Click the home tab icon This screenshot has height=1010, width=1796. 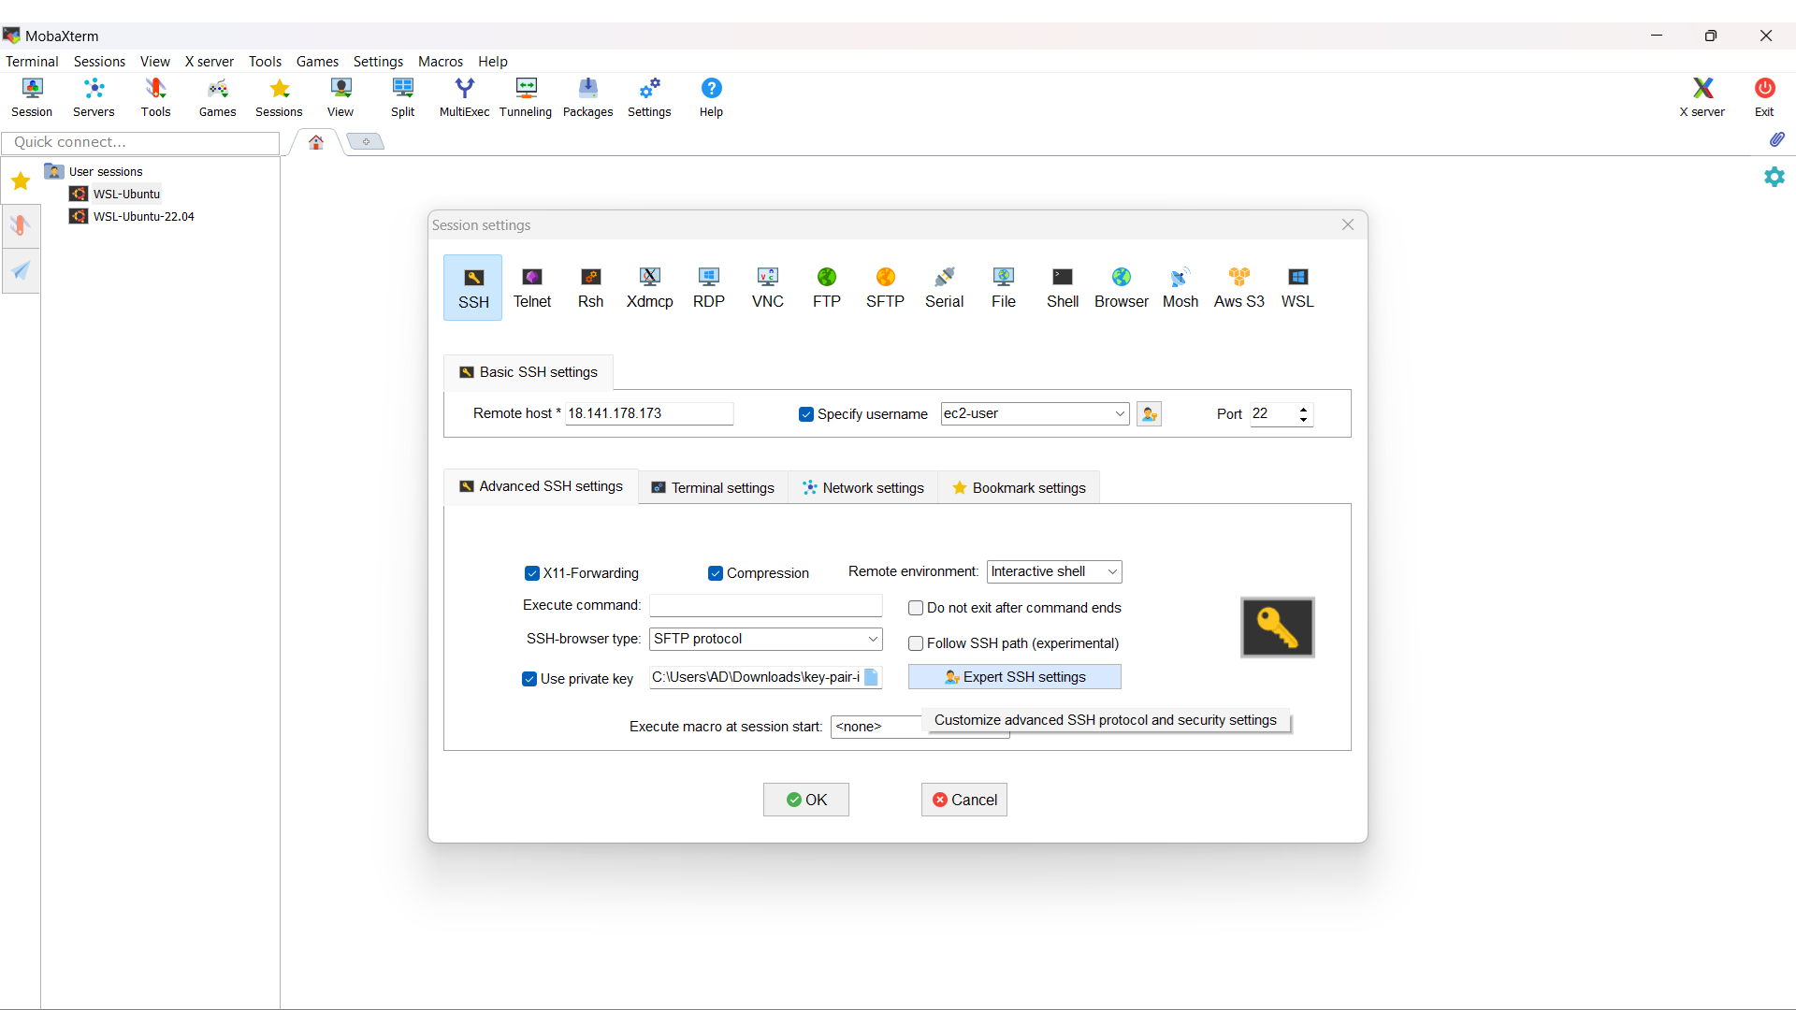point(316,142)
